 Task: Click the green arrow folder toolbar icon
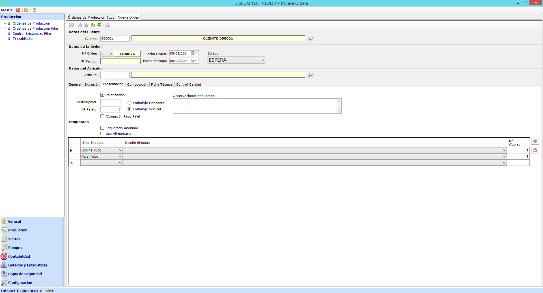coord(93,25)
